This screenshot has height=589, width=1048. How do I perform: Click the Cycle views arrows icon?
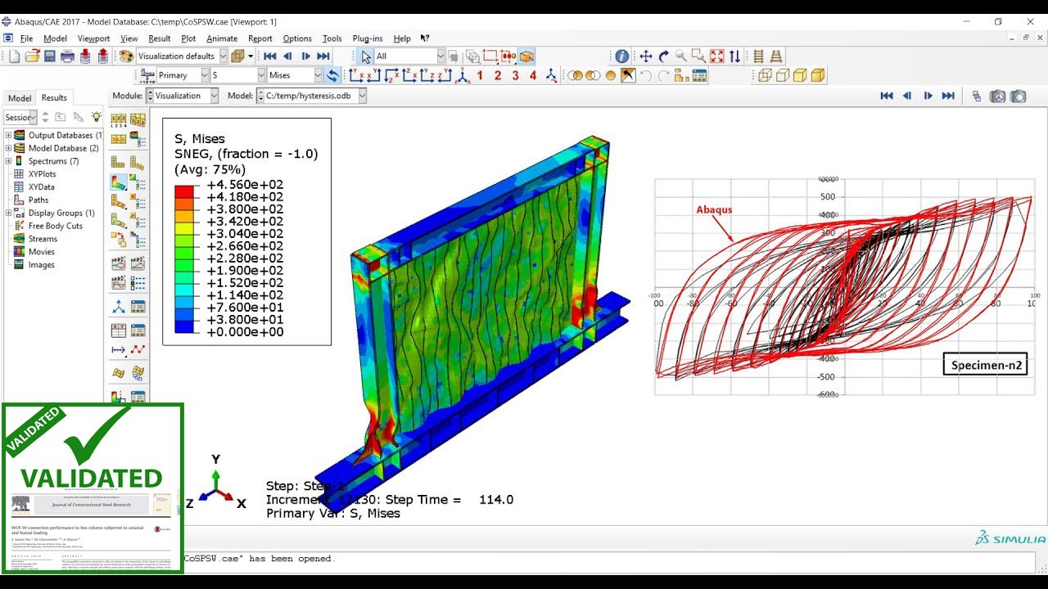735,56
